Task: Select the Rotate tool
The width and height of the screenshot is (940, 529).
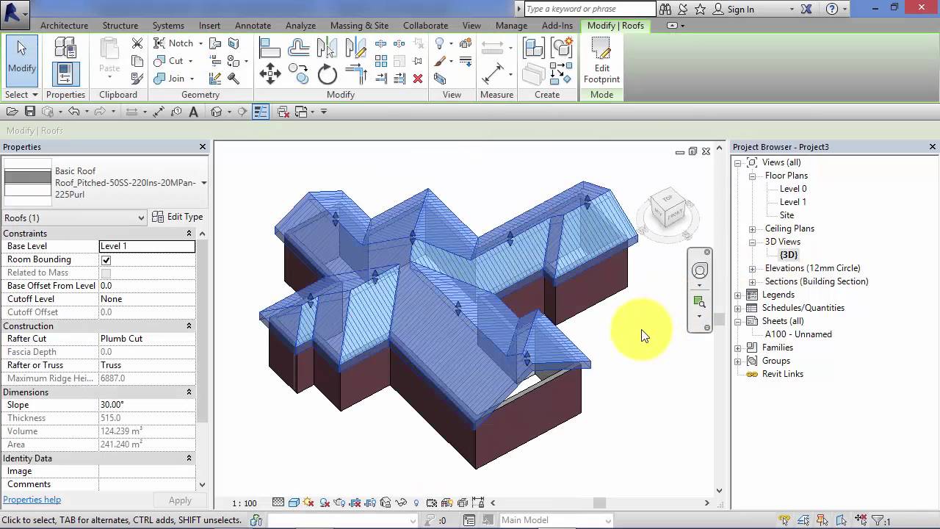Action: click(328, 73)
